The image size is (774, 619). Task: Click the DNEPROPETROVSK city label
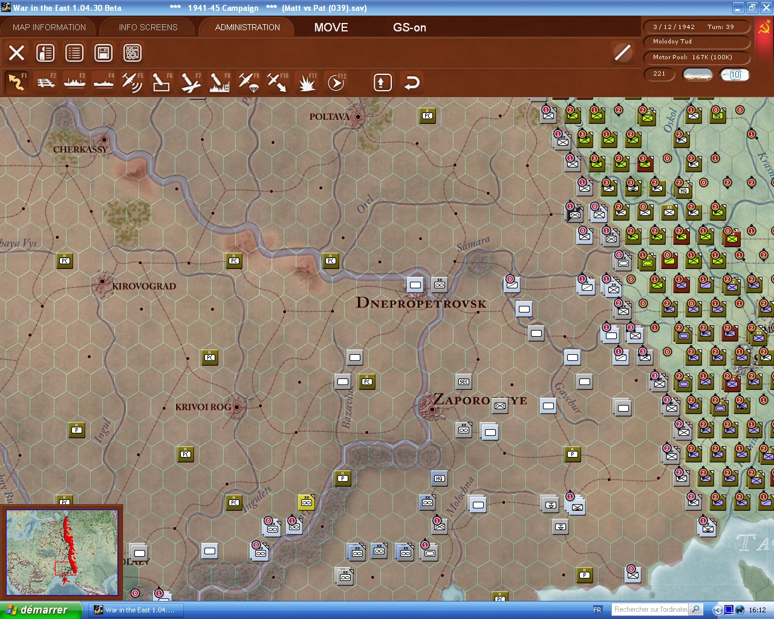pyautogui.click(x=421, y=303)
